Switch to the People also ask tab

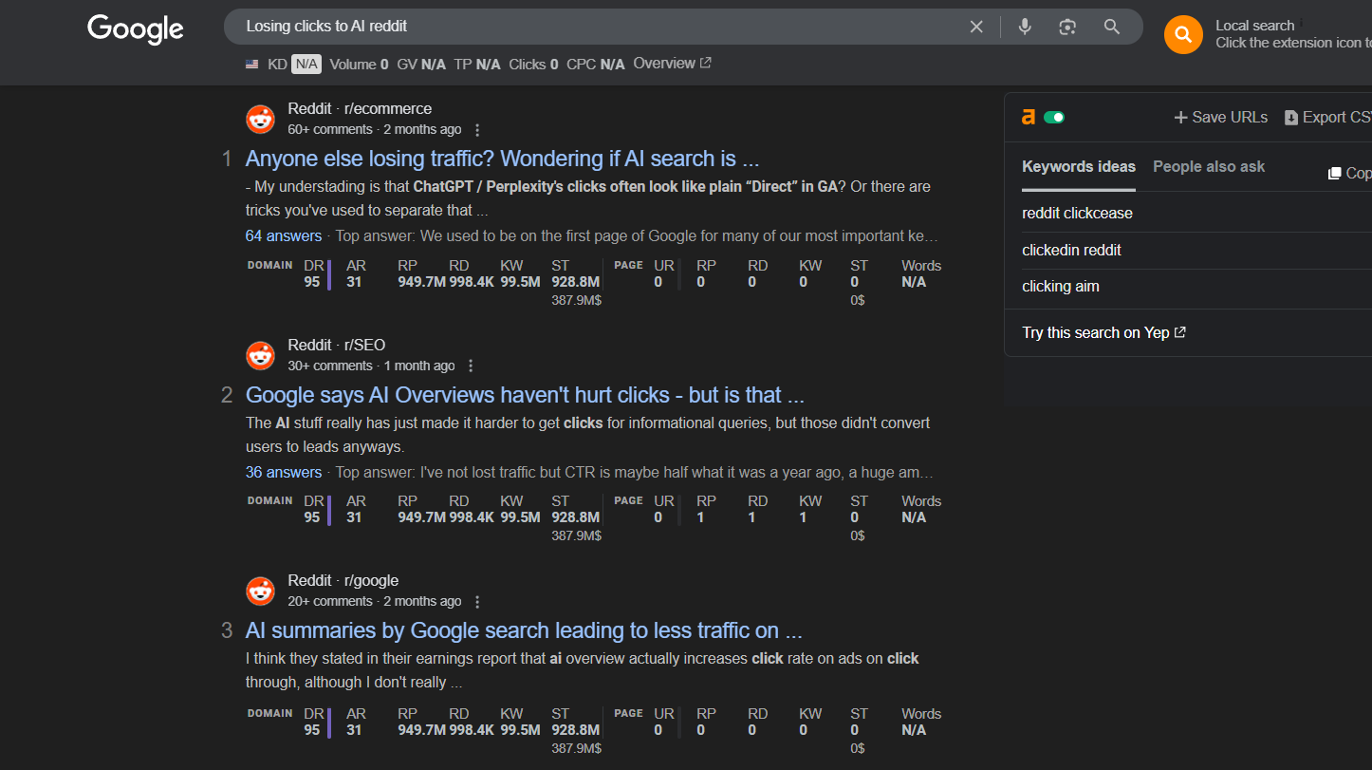point(1209,167)
